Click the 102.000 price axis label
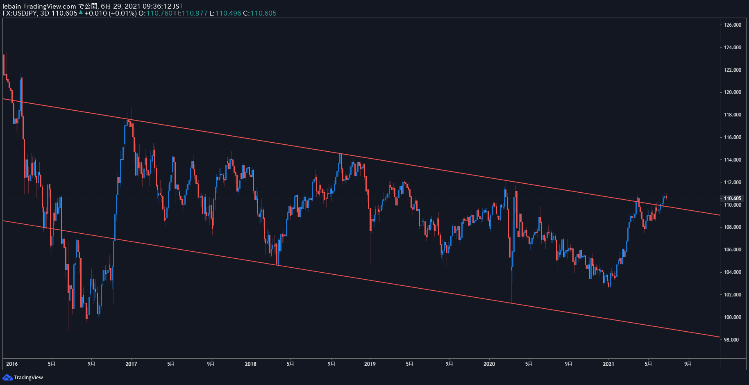Viewport: 749px width, 385px height. (x=732, y=295)
